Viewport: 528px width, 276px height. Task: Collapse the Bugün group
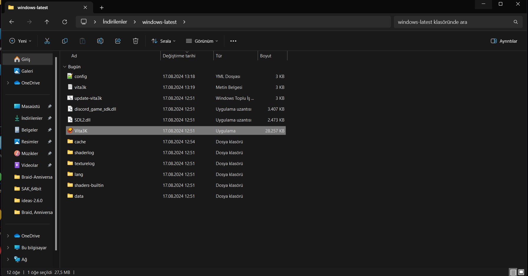[x=65, y=67]
